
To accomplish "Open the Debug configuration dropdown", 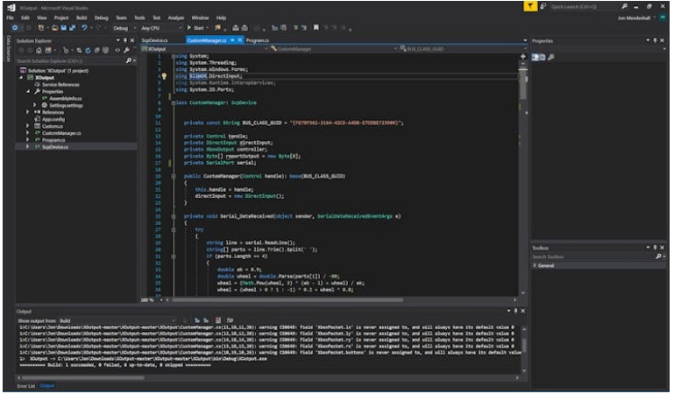I will point(124,28).
